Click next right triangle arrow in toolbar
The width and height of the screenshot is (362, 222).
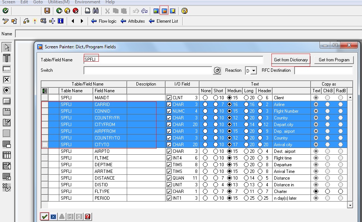click(82, 21)
